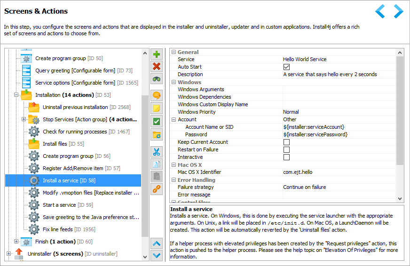
Task: Uncheck the Auto Start checkbox
Action: point(286,67)
